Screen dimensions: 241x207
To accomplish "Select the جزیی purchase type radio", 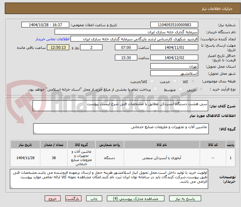I will [201, 89].
